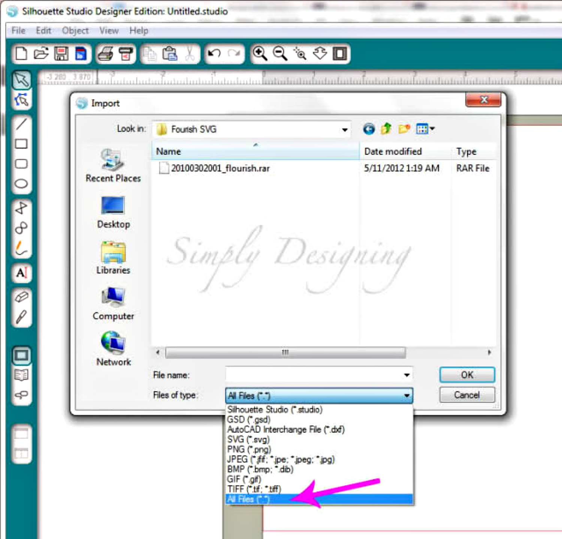Select the Rectangle drawing tool
This screenshot has height=539, width=562.
(21, 144)
